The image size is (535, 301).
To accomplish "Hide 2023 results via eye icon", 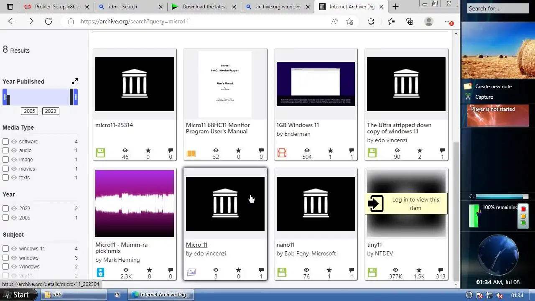I will [x=14, y=208].
